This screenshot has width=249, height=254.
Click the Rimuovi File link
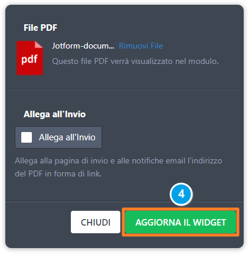tap(141, 46)
